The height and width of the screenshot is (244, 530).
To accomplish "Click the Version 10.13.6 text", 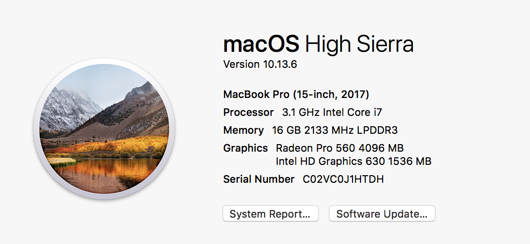I will point(260,64).
